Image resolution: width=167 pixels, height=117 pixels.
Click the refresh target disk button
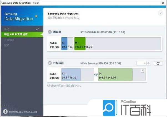(158, 63)
